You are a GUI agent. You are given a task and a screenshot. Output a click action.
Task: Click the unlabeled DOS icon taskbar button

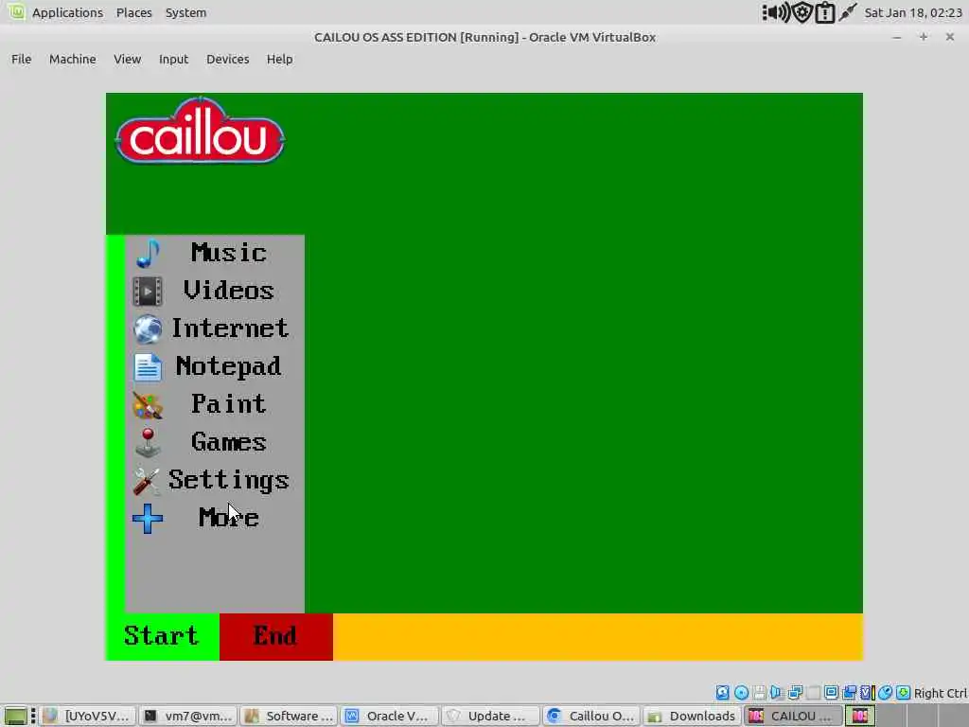click(859, 716)
